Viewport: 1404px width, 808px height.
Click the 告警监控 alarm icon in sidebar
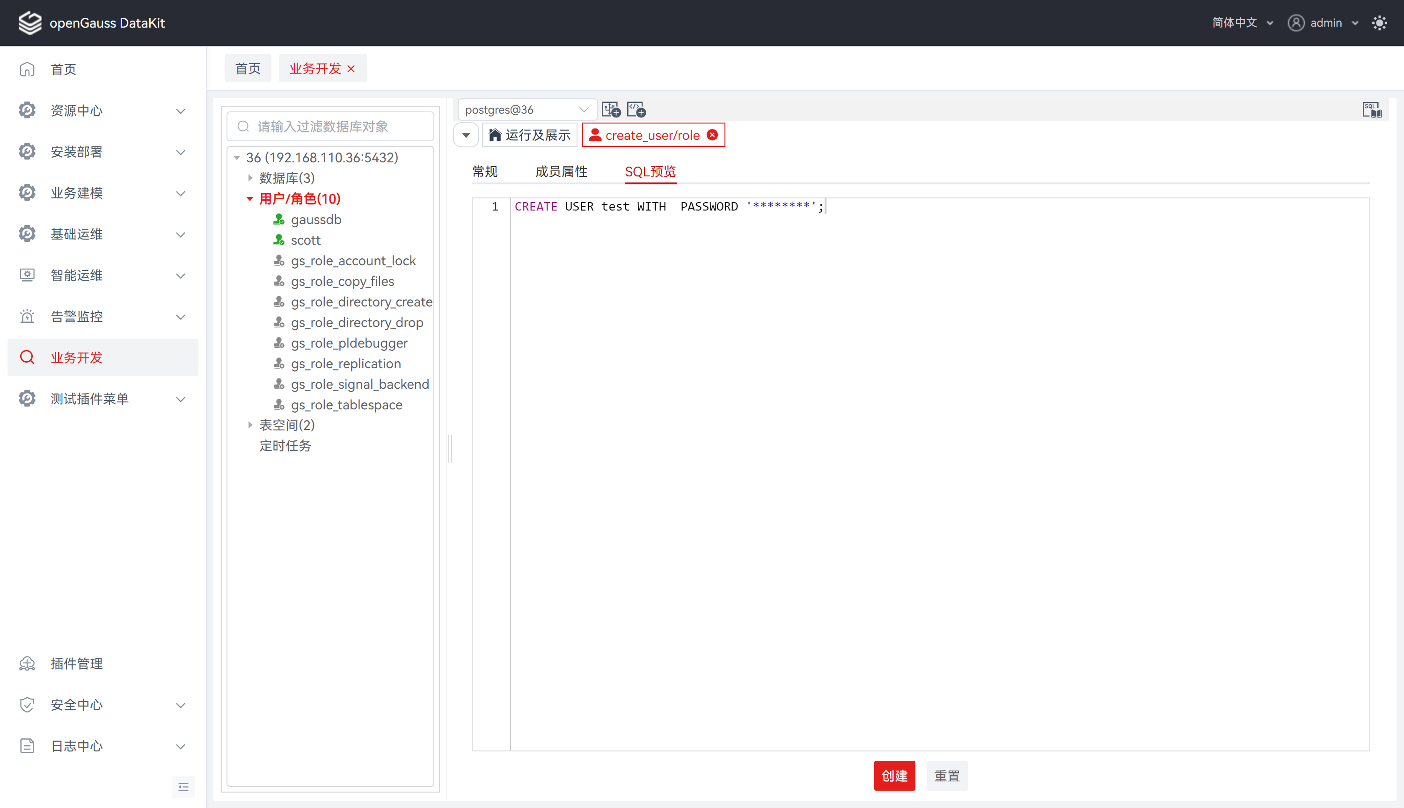(27, 316)
